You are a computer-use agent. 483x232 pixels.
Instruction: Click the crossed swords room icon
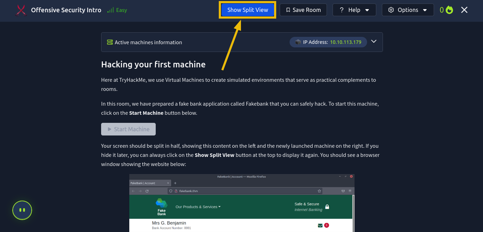21,10
